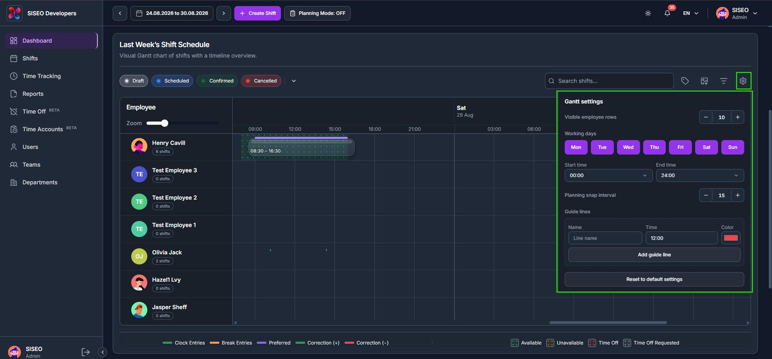Click Henry Cavill's avatar

139,146
